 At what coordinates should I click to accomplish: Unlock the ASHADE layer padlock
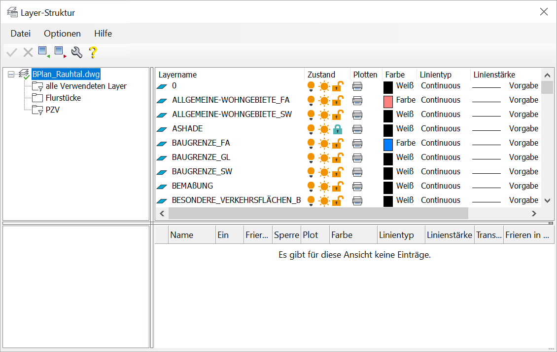tap(338, 129)
